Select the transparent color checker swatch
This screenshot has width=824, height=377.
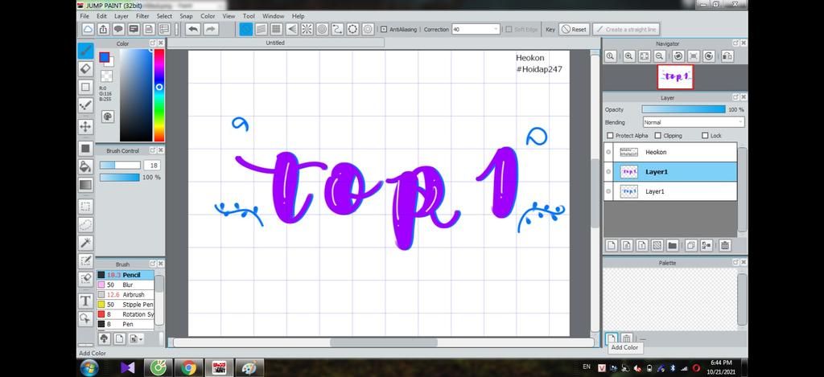pyautogui.click(x=107, y=76)
